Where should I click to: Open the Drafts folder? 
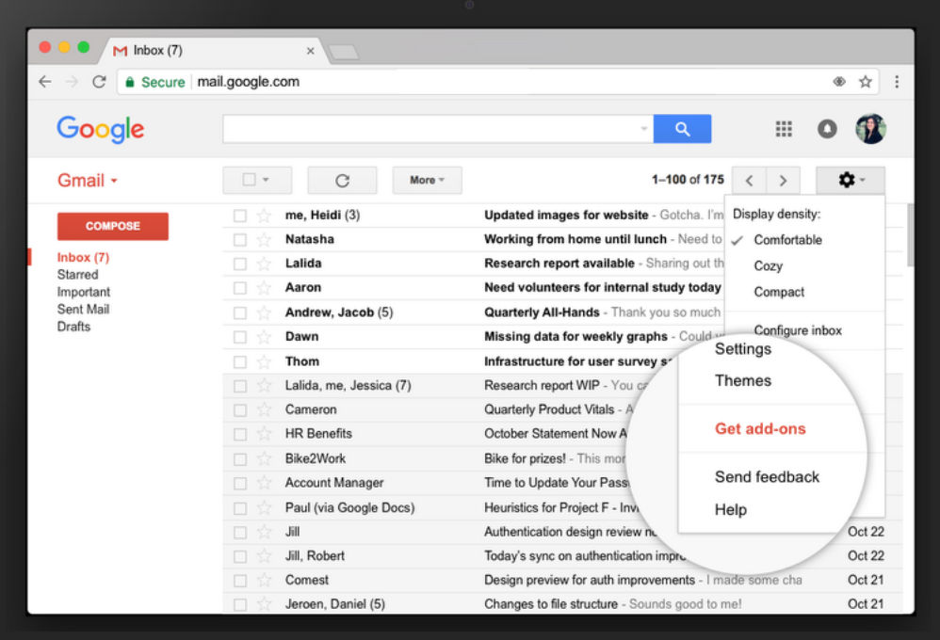(x=73, y=328)
